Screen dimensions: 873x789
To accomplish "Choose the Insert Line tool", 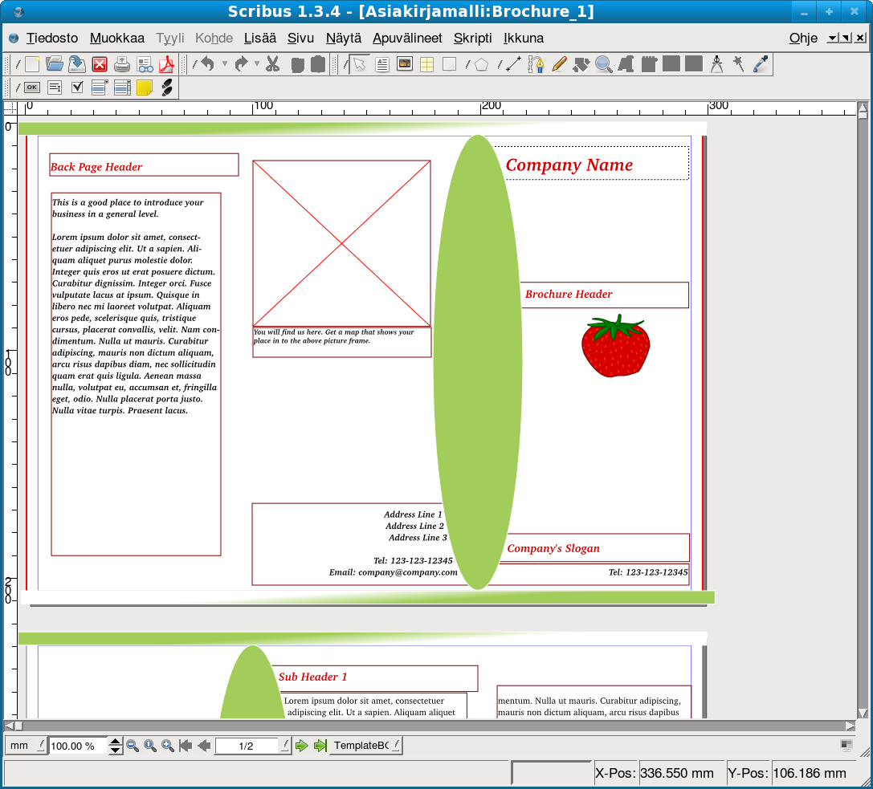I will pyautogui.click(x=514, y=64).
